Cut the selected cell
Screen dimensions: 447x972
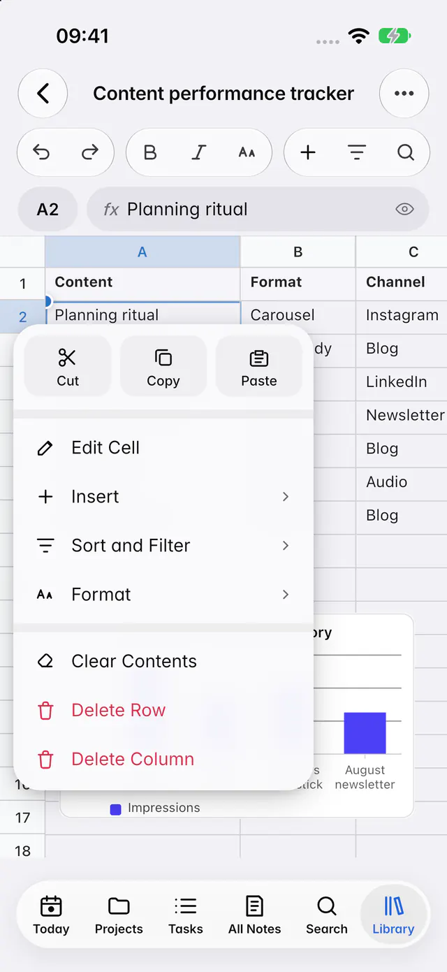click(x=68, y=366)
